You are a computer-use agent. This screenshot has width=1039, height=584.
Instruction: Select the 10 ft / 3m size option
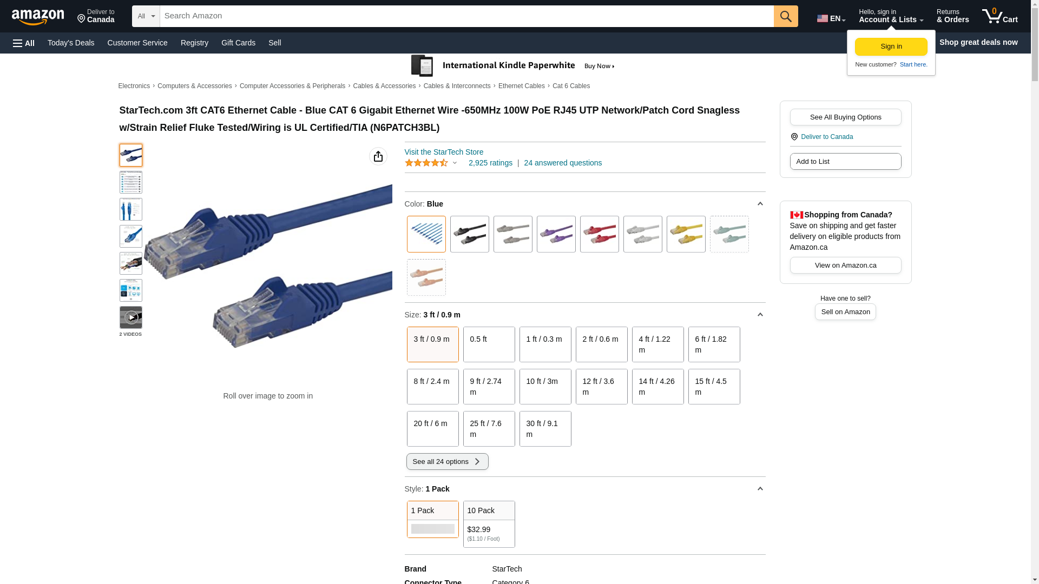coord(545,387)
